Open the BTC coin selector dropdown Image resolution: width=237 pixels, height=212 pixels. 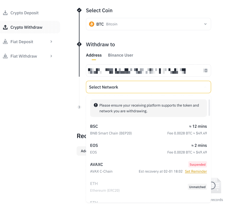point(148,24)
